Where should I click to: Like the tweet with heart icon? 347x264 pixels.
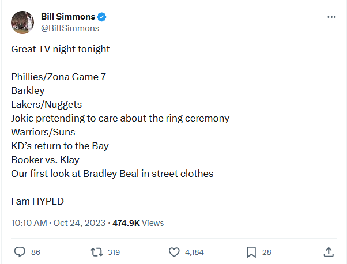point(174,252)
